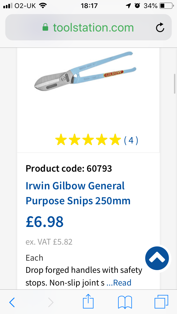Tap the Wi-Fi icon in status bar
Screen dimensions: 177x314
point(43,6)
